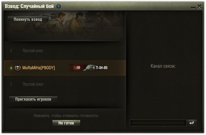Click the tank crew banner image

point(65,26)
